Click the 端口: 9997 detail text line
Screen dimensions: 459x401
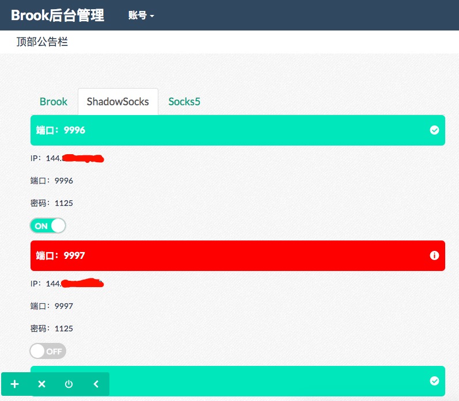pyautogui.click(x=51, y=306)
